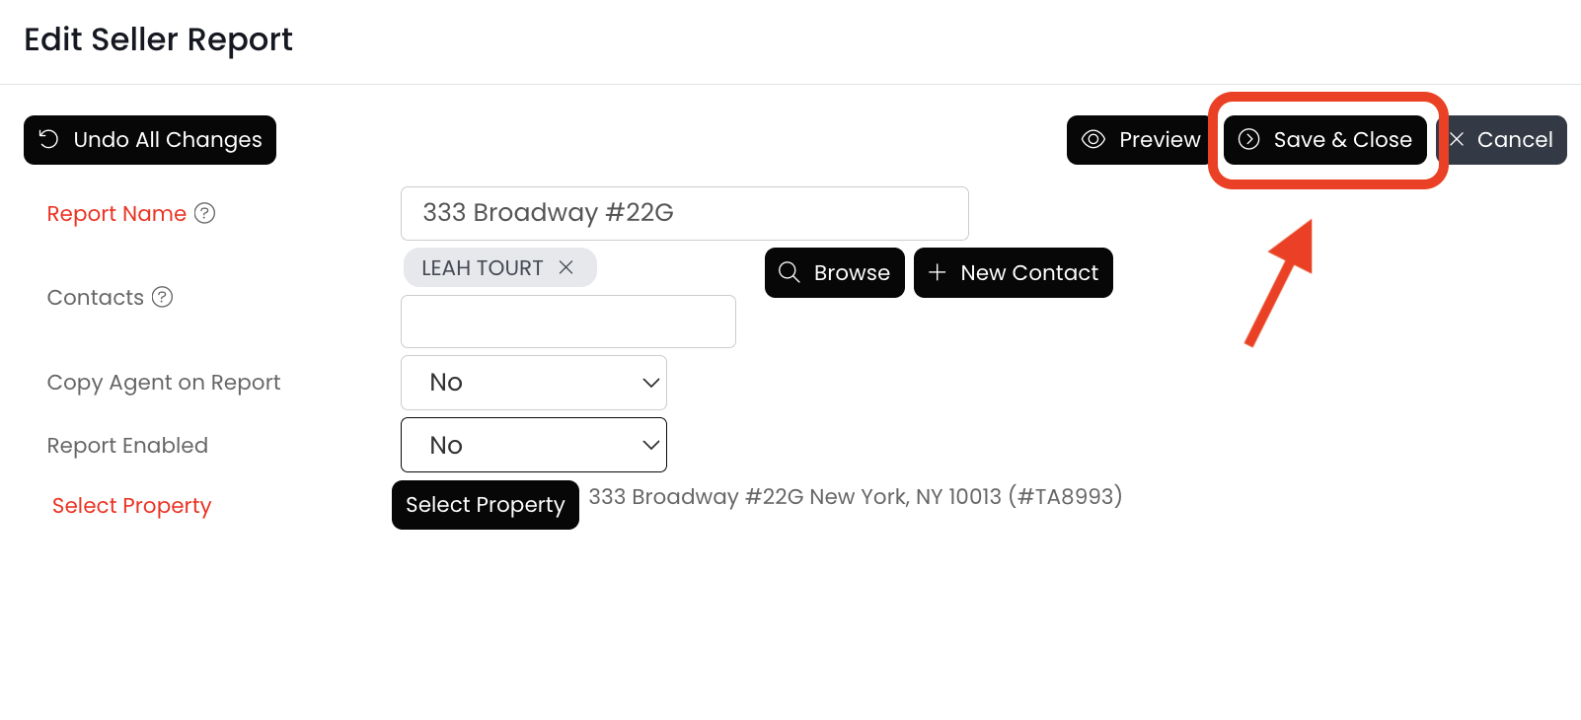Edit the Report Name text field
This screenshot has height=720, width=1581.
click(684, 213)
